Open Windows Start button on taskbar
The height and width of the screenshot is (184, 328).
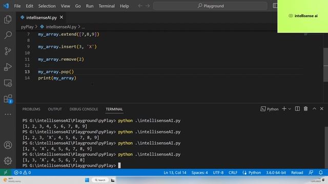coord(87,180)
